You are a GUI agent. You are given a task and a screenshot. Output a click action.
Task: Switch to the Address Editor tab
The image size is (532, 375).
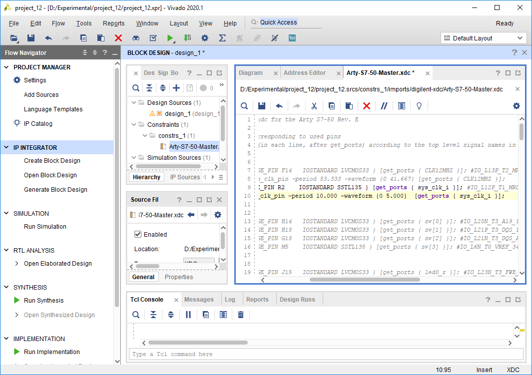point(305,73)
